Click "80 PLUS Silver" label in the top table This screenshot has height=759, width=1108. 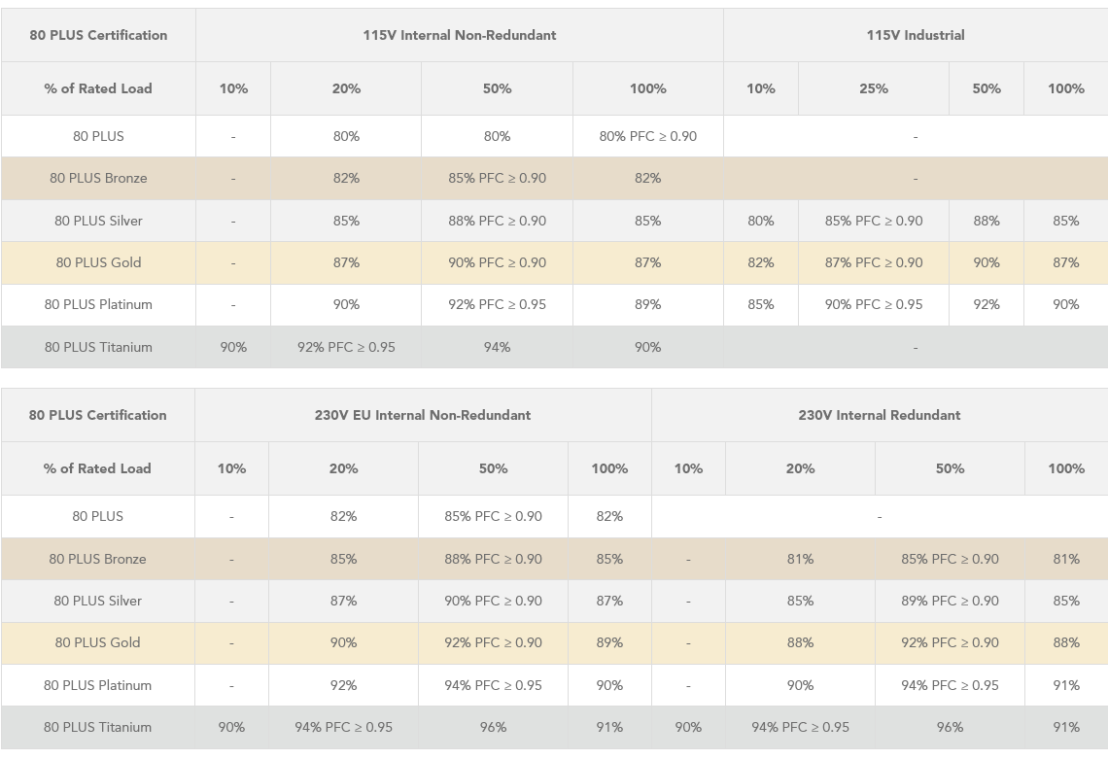point(98,221)
